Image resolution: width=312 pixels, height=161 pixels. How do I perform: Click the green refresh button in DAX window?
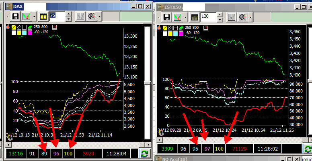point(144,154)
